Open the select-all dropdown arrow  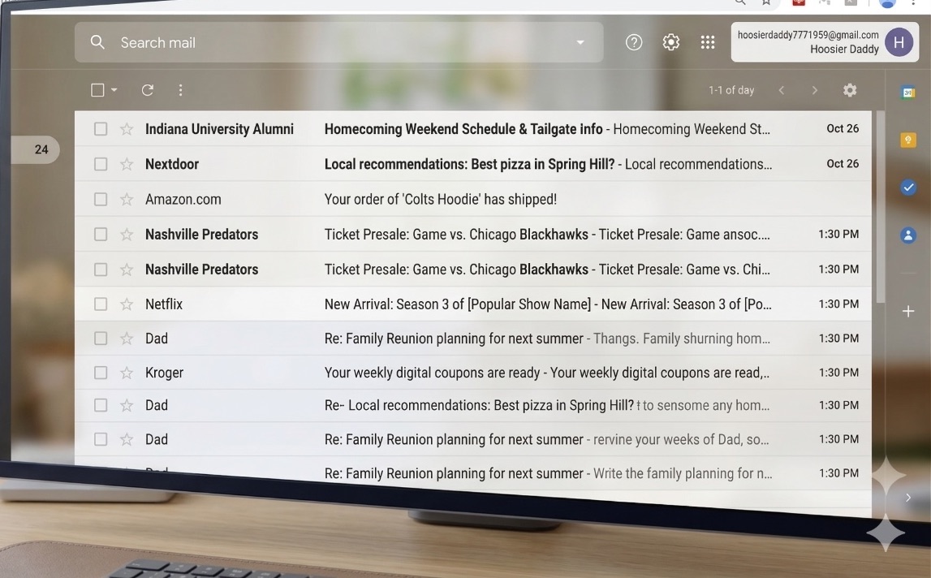[114, 90]
